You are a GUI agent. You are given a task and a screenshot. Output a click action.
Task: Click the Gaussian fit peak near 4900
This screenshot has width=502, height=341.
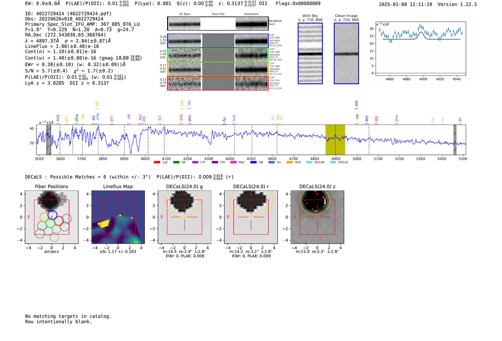click(x=422, y=33)
